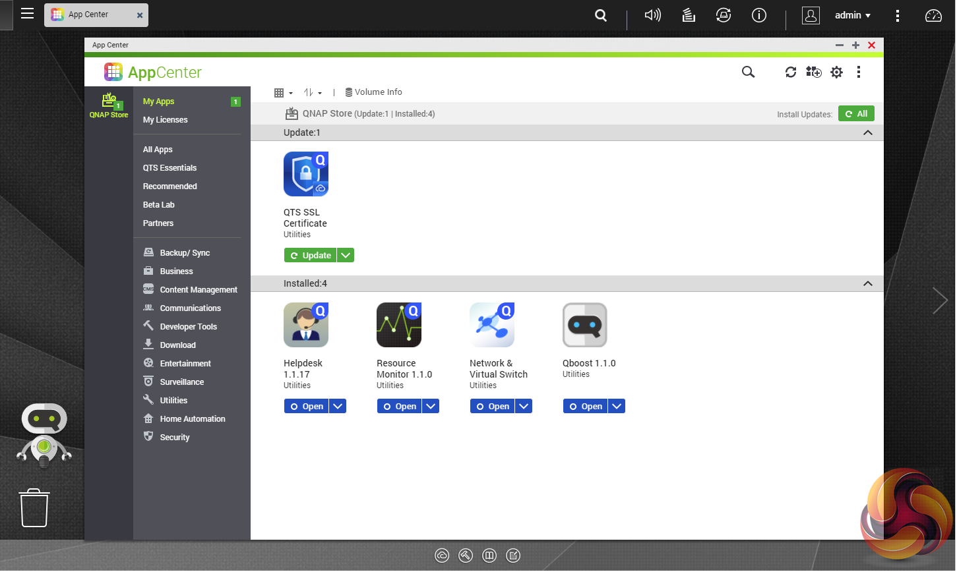
Task: Click the Qboost robot desktop icon
Action: pos(44,435)
